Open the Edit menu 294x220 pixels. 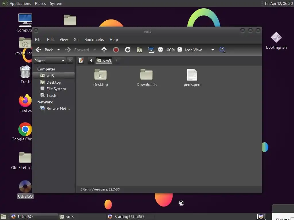pos(51,40)
